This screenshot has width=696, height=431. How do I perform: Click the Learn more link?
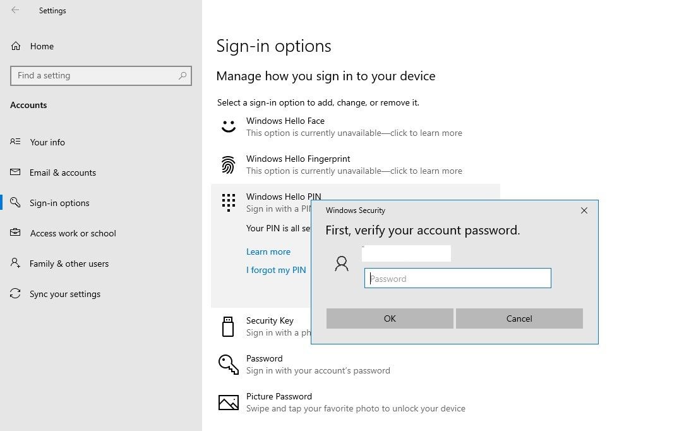click(268, 252)
